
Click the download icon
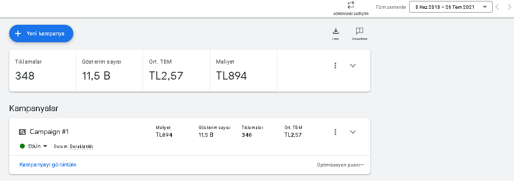pyautogui.click(x=336, y=31)
